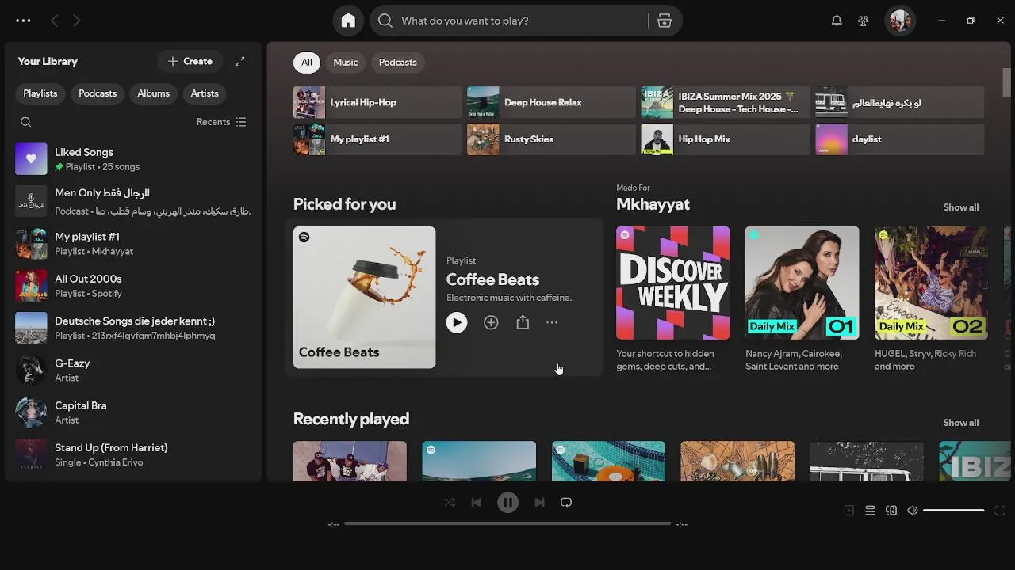Open My playlist #1 in library
Viewport: 1015px width, 570px height.
(133, 244)
